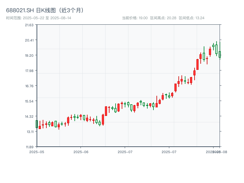The image size is (244, 183).
Task: Click the 21.63 y-axis price label
Action: pos(29,25)
